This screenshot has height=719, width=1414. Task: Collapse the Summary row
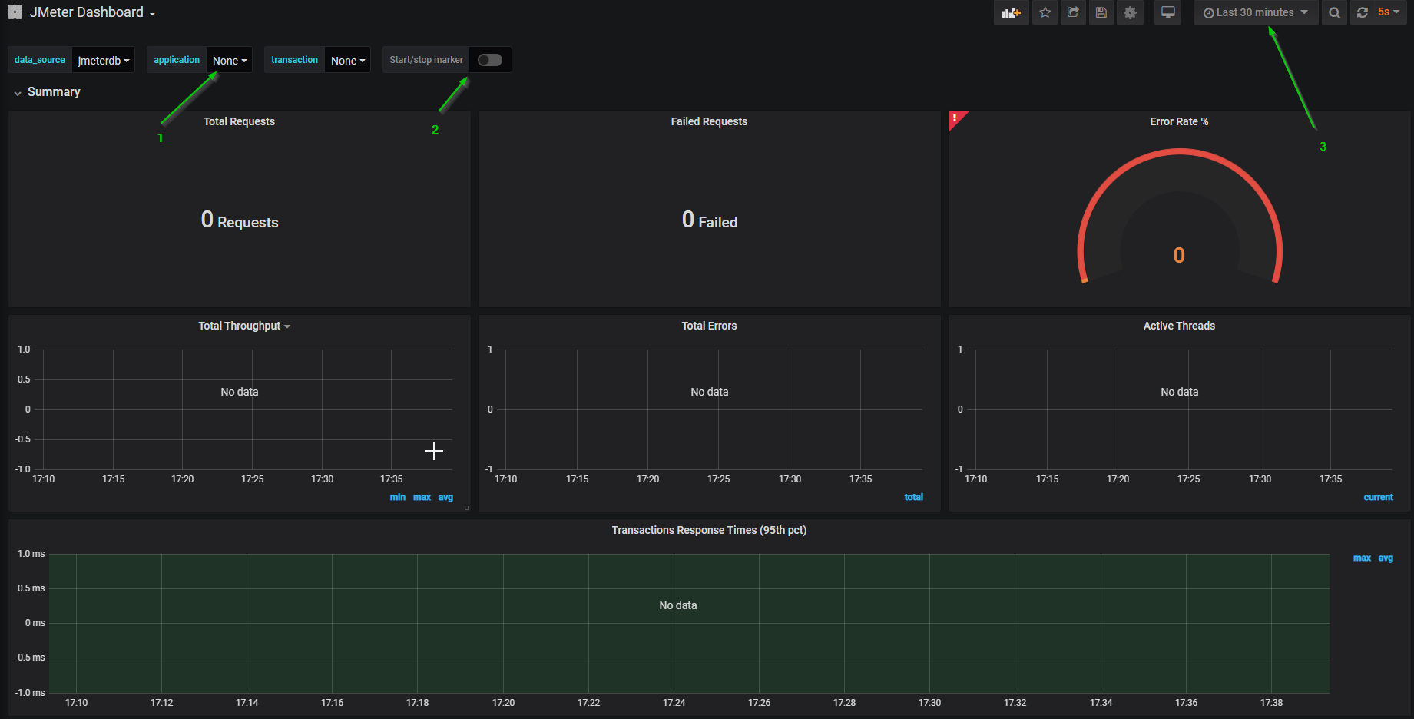47,92
